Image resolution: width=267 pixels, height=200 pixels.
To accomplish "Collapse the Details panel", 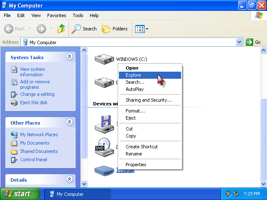I will (70, 179).
